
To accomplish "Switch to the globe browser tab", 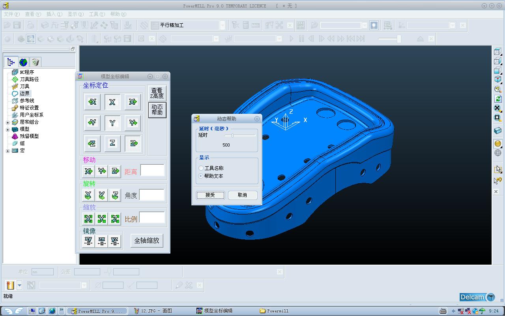I will [23, 62].
